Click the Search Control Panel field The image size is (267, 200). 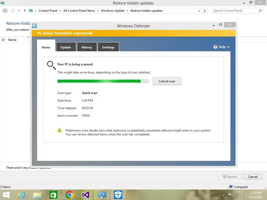pos(237,11)
